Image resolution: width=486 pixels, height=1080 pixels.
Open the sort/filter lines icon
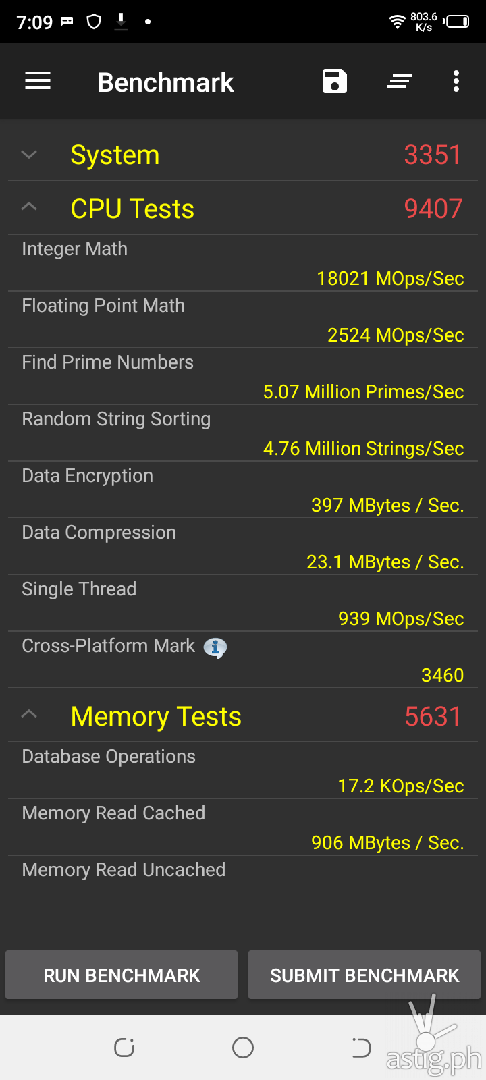pos(400,82)
